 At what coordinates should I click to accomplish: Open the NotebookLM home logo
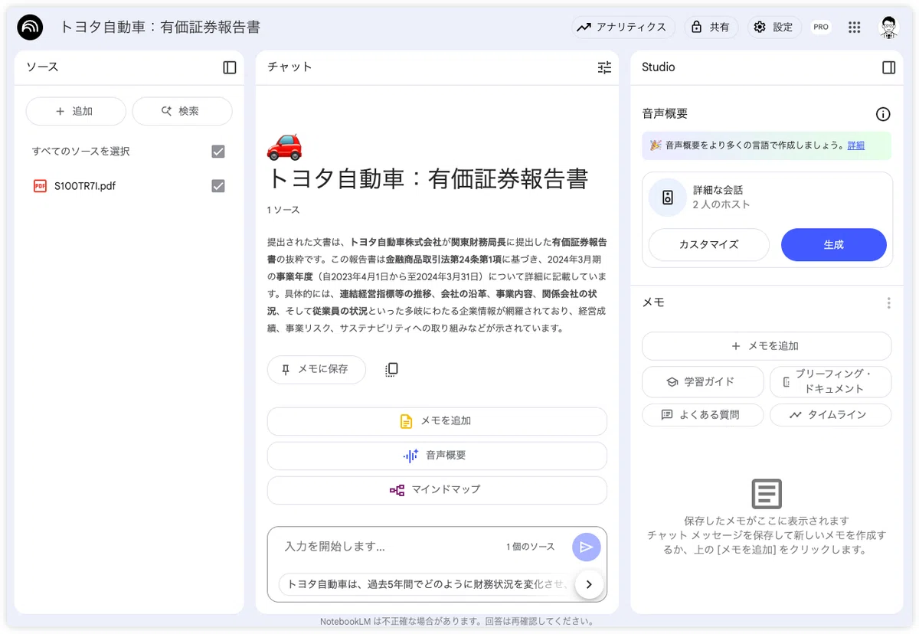pos(30,27)
